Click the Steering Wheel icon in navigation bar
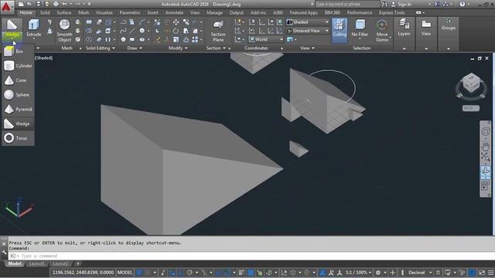 pos(485,131)
